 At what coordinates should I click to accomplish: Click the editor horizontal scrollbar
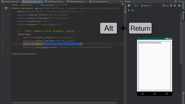[x=64, y=103]
